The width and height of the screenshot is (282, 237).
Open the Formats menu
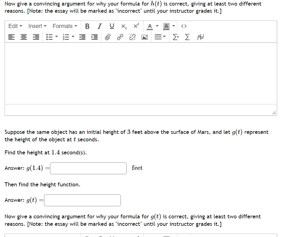[65, 26]
